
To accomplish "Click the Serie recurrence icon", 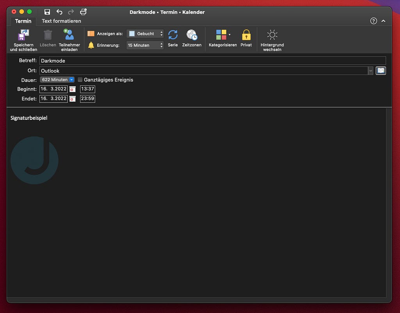I will (x=173, y=35).
